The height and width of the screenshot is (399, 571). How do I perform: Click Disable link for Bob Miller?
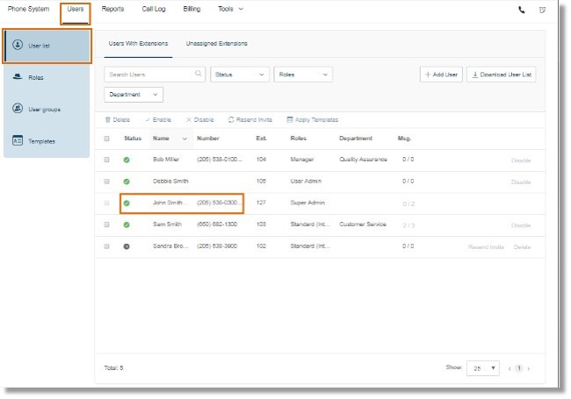[x=521, y=160]
